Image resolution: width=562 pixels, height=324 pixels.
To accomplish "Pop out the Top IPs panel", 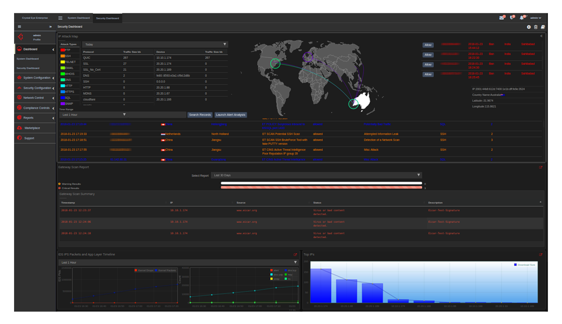I will point(541,254).
